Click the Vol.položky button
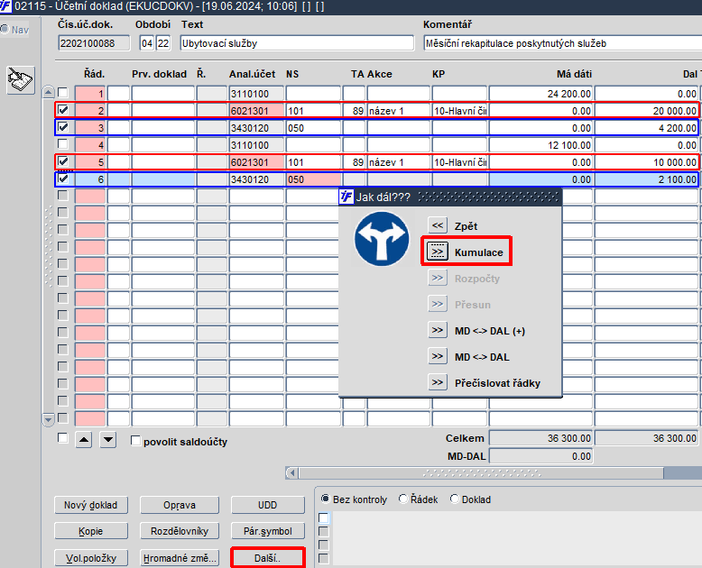The width and height of the screenshot is (702, 568). pyautogui.click(x=91, y=558)
